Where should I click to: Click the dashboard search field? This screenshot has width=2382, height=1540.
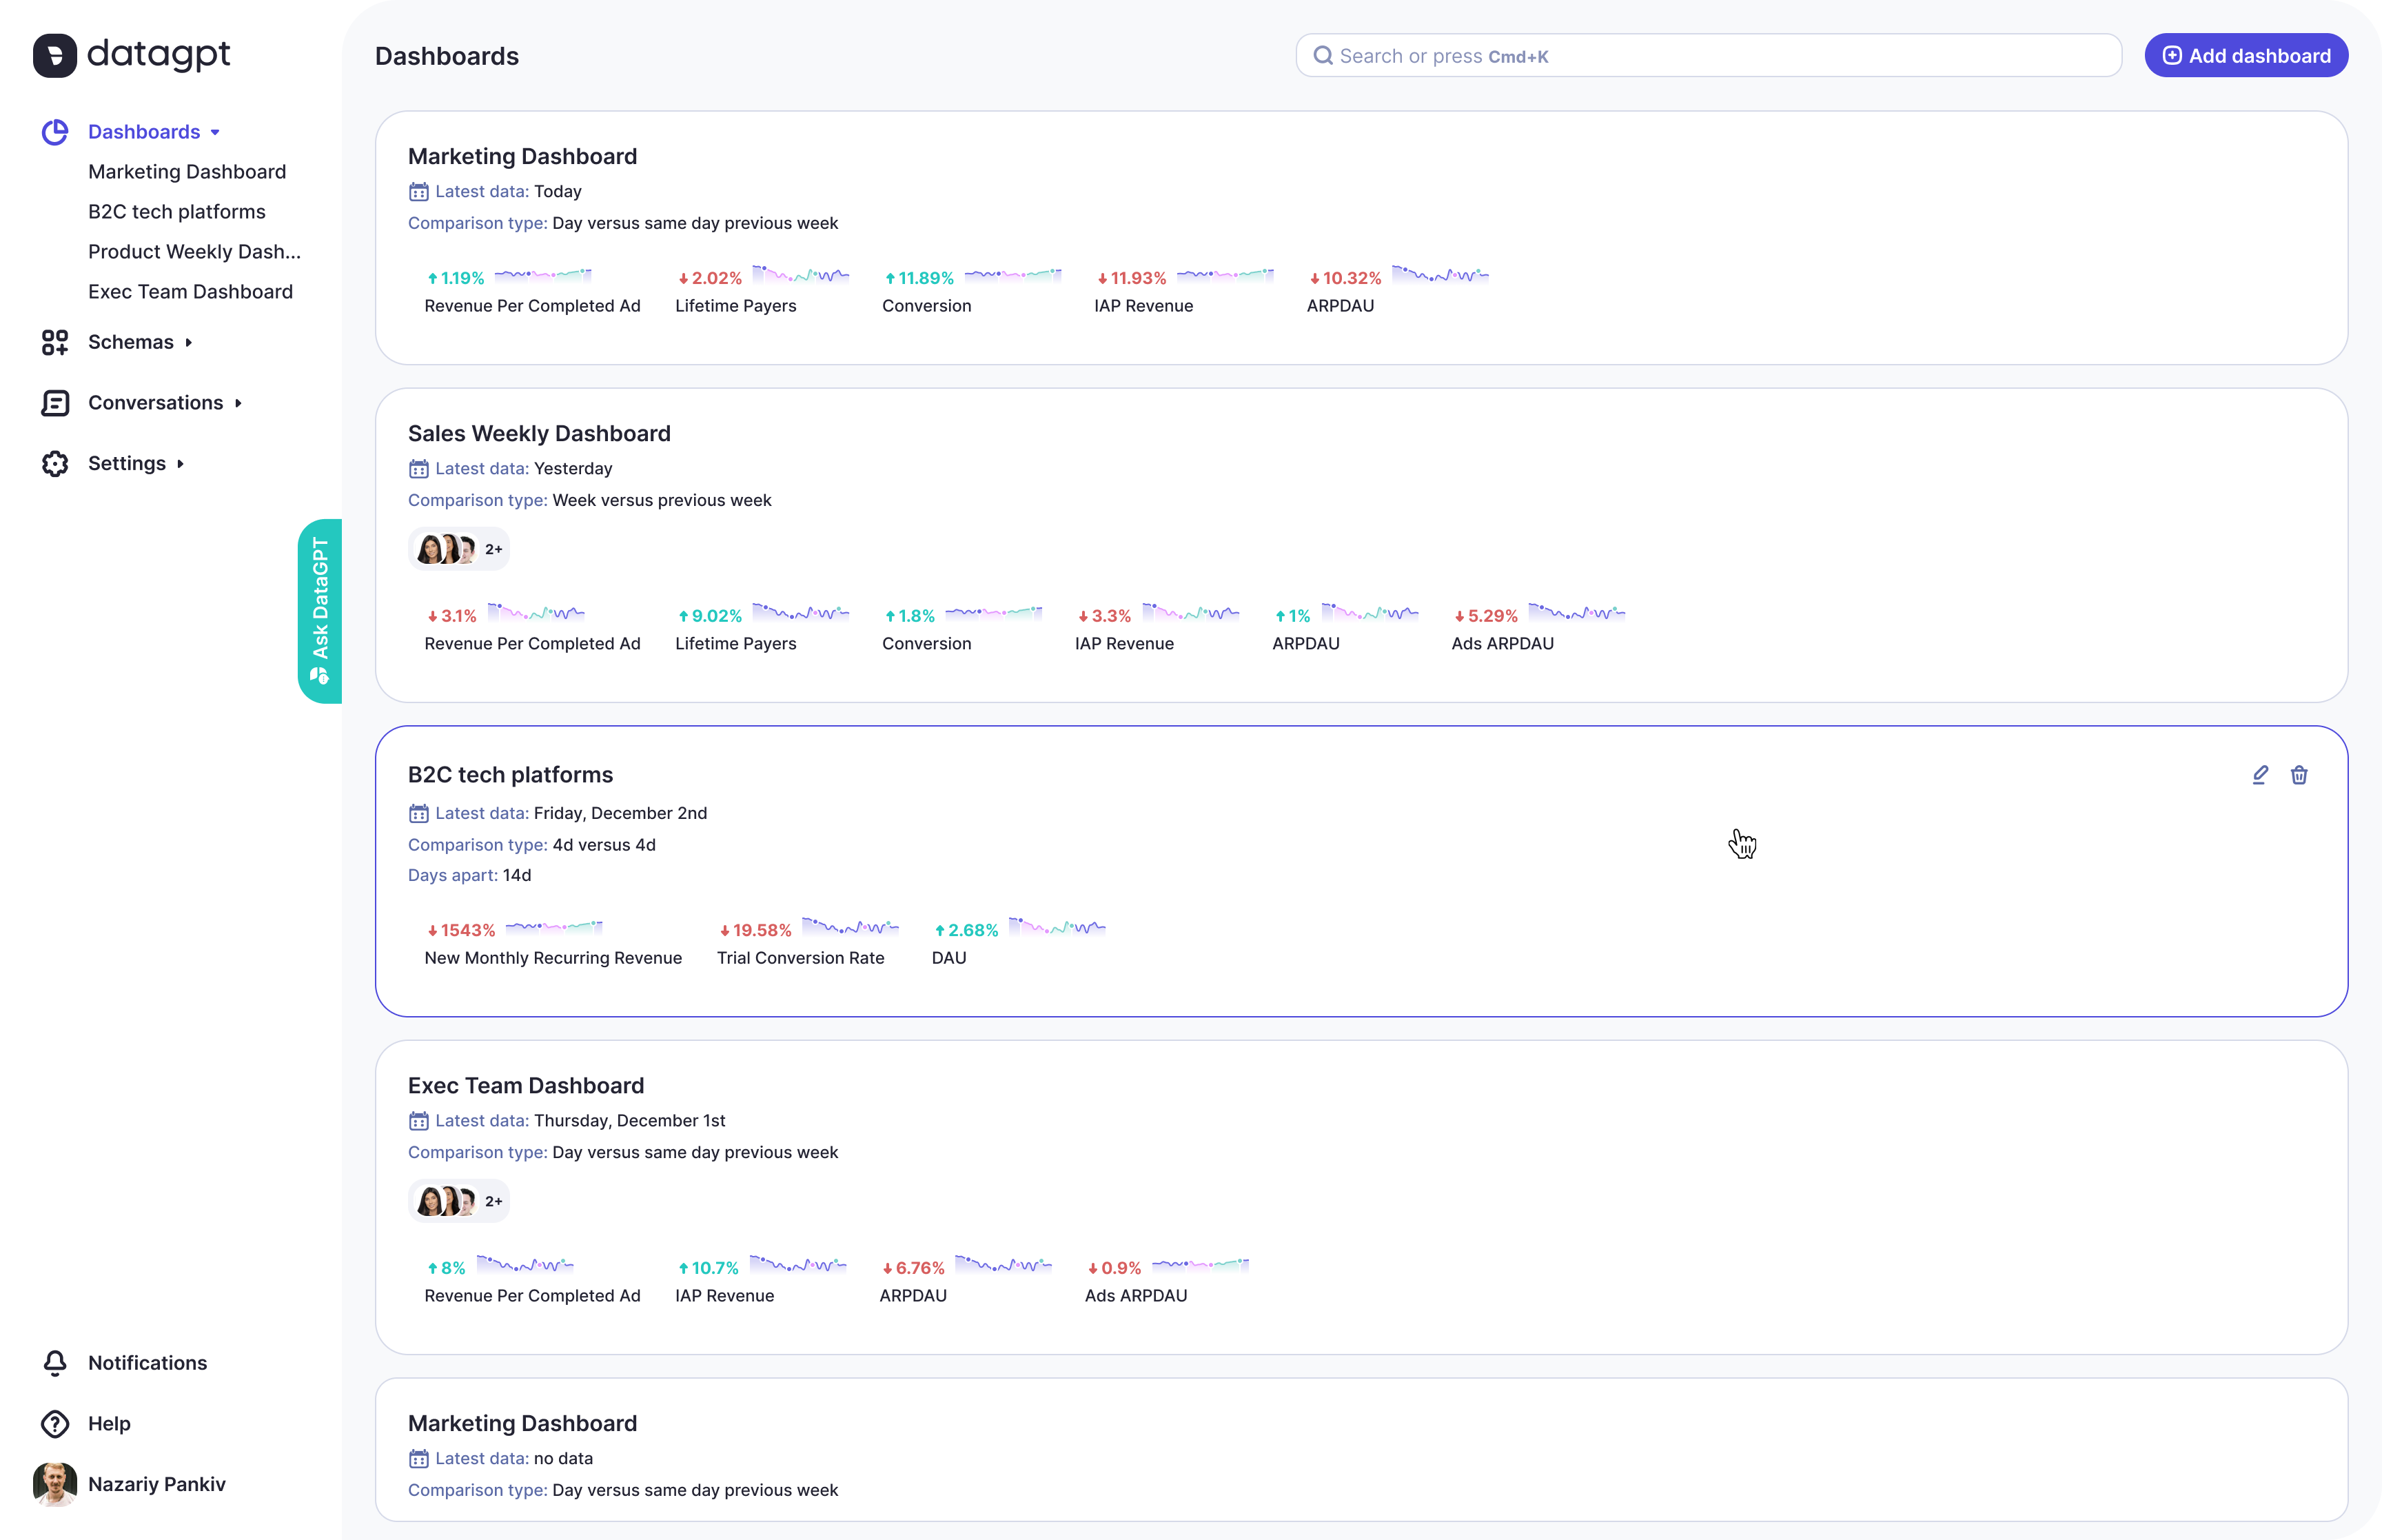click(x=1707, y=56)
